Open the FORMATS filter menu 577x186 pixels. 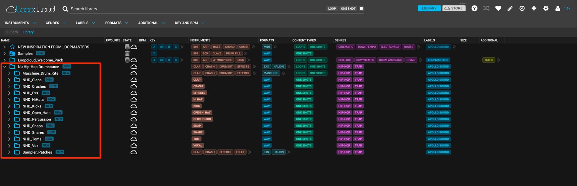pyautogui.click(x=117, y=23)
